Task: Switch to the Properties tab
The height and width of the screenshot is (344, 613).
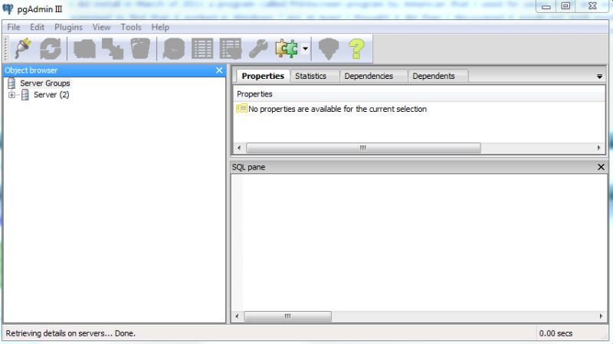Action: tap(263, 76)
